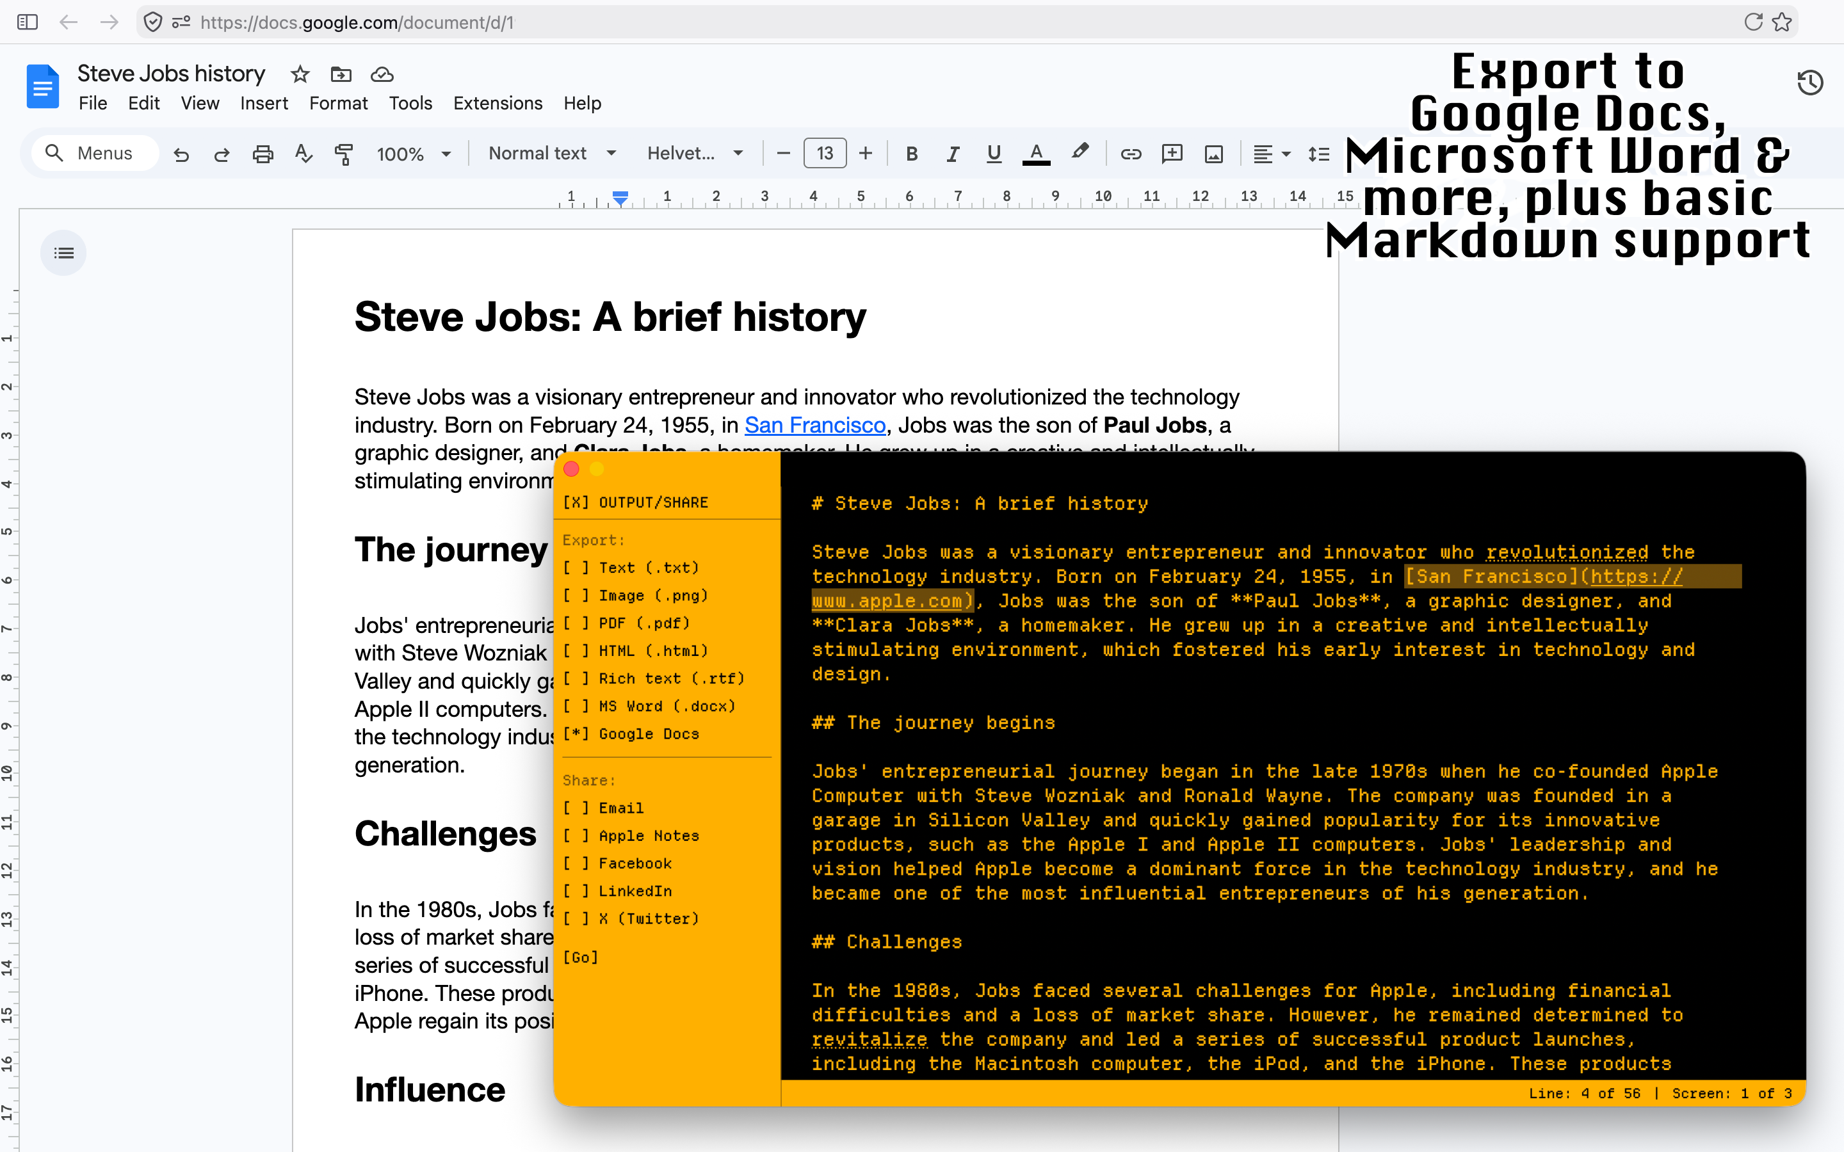Screen dimensions: 1844x1152
Task: Open highlight color pen
Action: click(x=1079, y=152)
